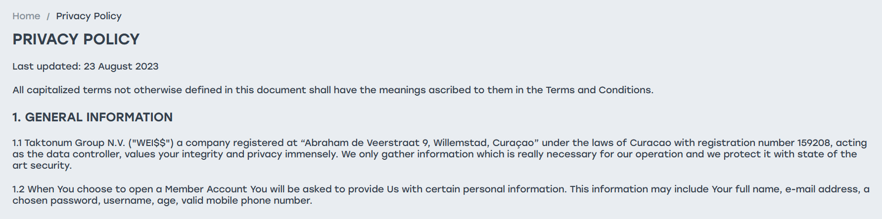Viewport: 882px width, 219px height.
Task: Click the PRIVACY POLICY main heading
Action: click(x=76, y=39)
